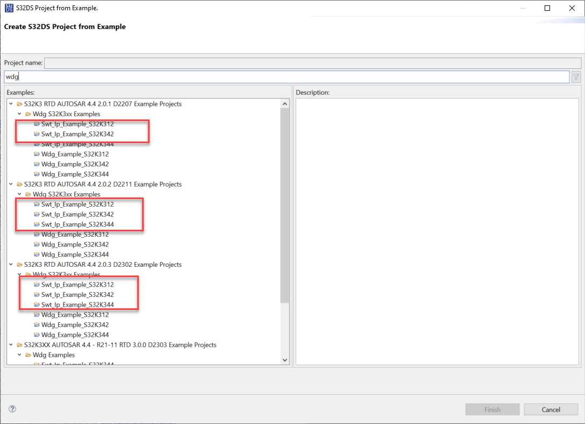Open the help question mark icon
The height and width of the screenshot is (424, 585).
pyautogui.click(x=12, y=409)
